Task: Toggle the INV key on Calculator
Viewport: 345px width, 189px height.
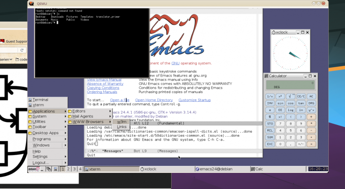Action: pos(270,103)
